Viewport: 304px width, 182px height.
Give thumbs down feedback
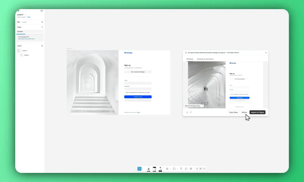coord(191,112)
